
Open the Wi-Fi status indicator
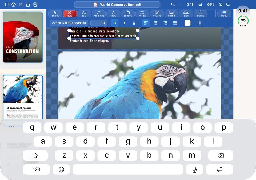click(243, 21)
